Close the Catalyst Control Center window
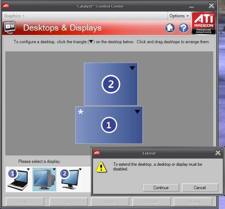Viewport: 225px width, 209px height. pos(211,6)
